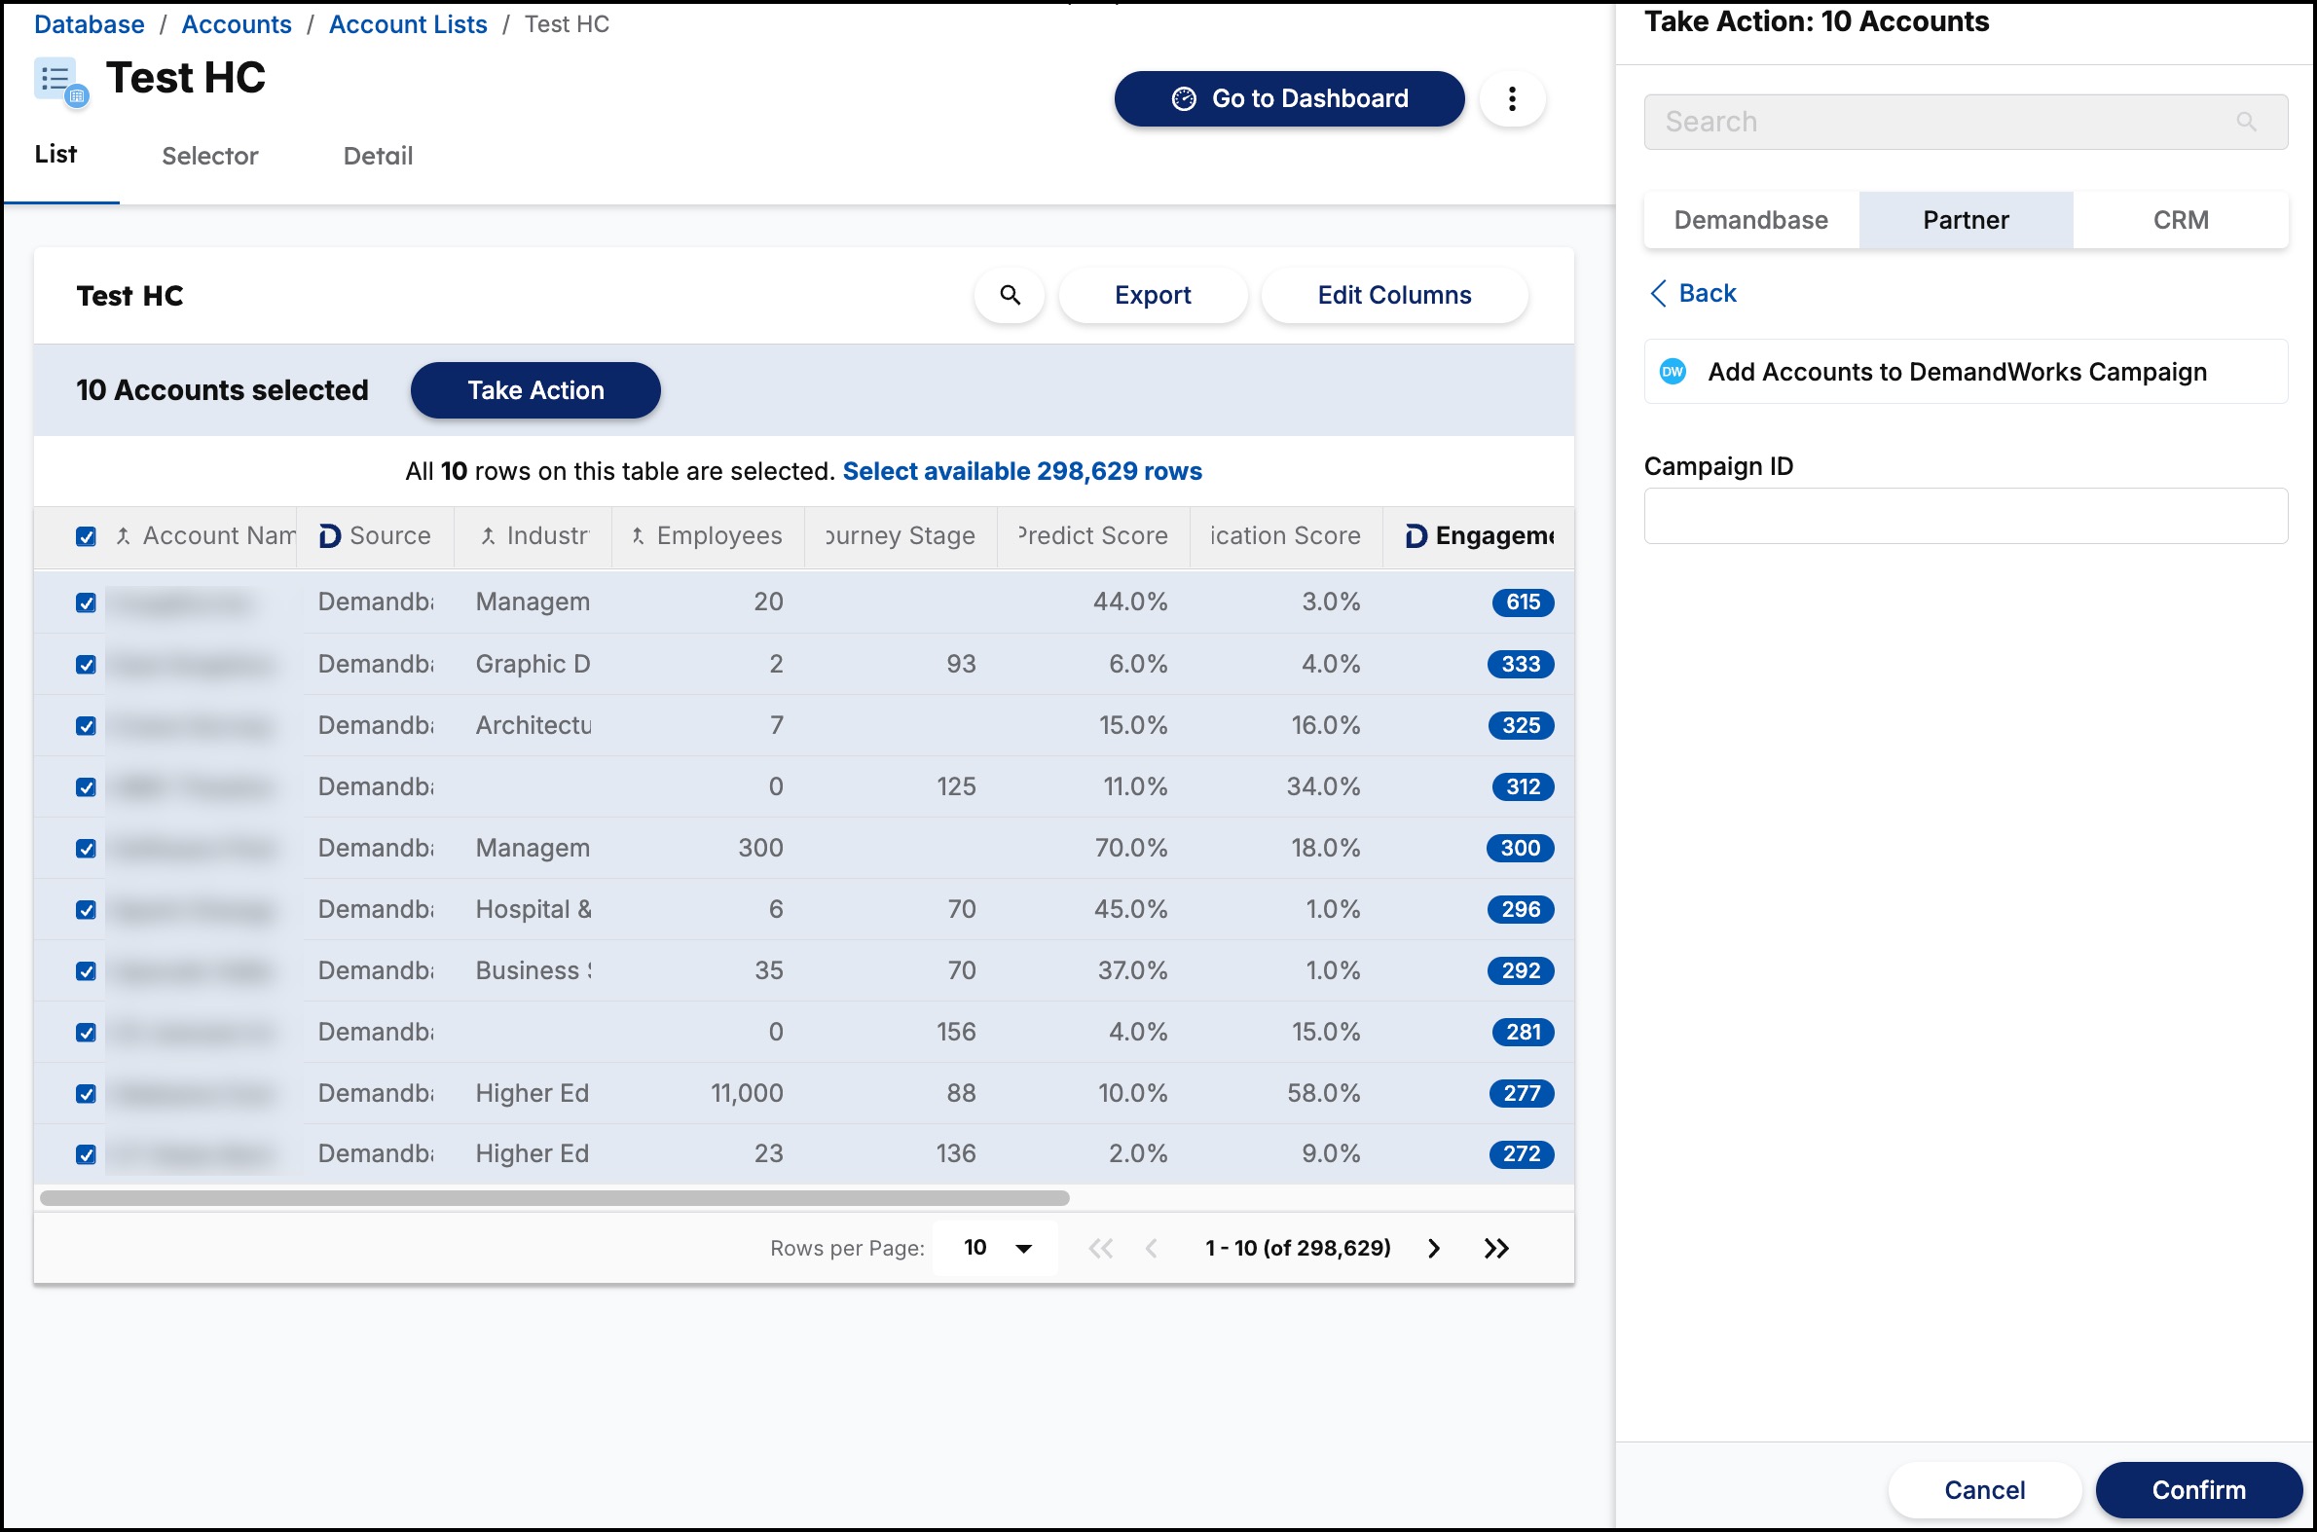The width and height of the screenshot is (2317, 1532).
Task: Click the Architectu industry cell
Action: pos(533,725)
